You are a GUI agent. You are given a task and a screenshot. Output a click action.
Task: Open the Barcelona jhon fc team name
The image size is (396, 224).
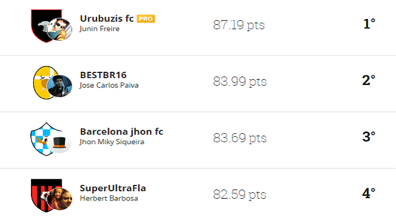click(x=122, y=132)
